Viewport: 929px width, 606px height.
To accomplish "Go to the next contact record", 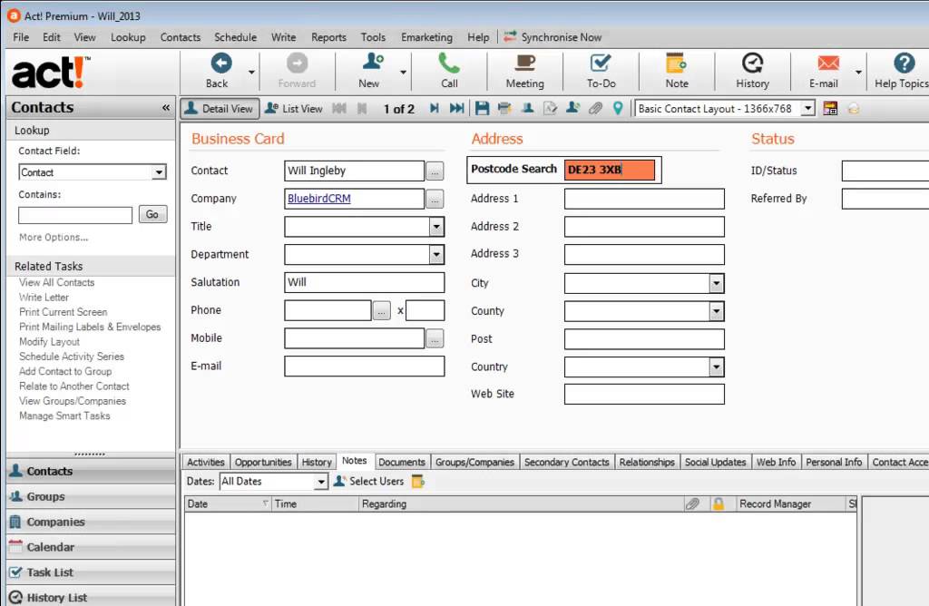I will (435, 108).
